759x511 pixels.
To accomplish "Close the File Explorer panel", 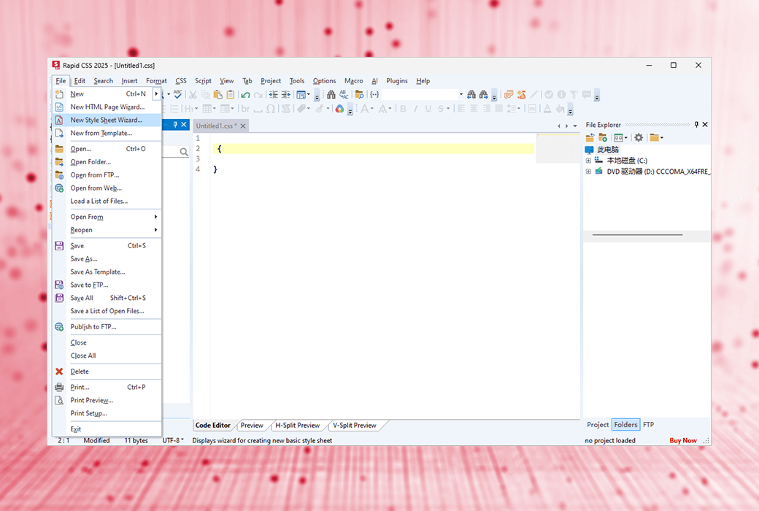I will coord(705,125).
